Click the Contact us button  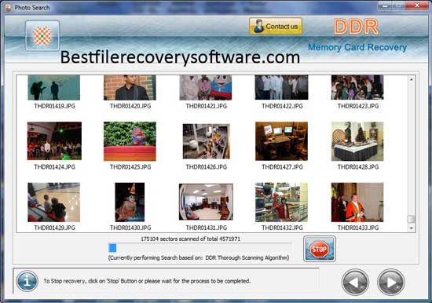tap(276, 26)
